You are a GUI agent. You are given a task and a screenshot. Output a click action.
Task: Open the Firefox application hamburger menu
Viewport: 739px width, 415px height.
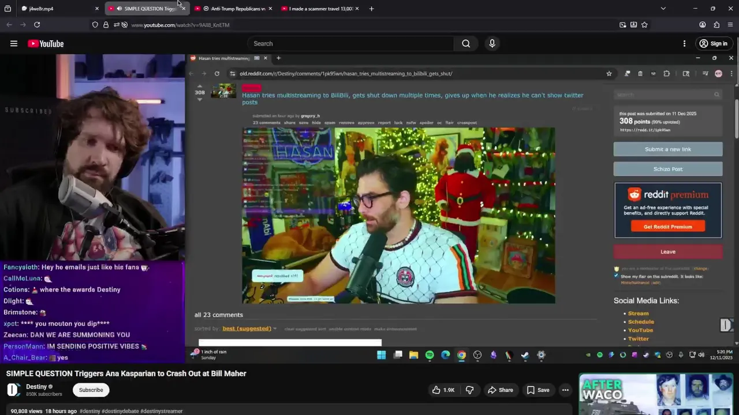click(730, 25)
